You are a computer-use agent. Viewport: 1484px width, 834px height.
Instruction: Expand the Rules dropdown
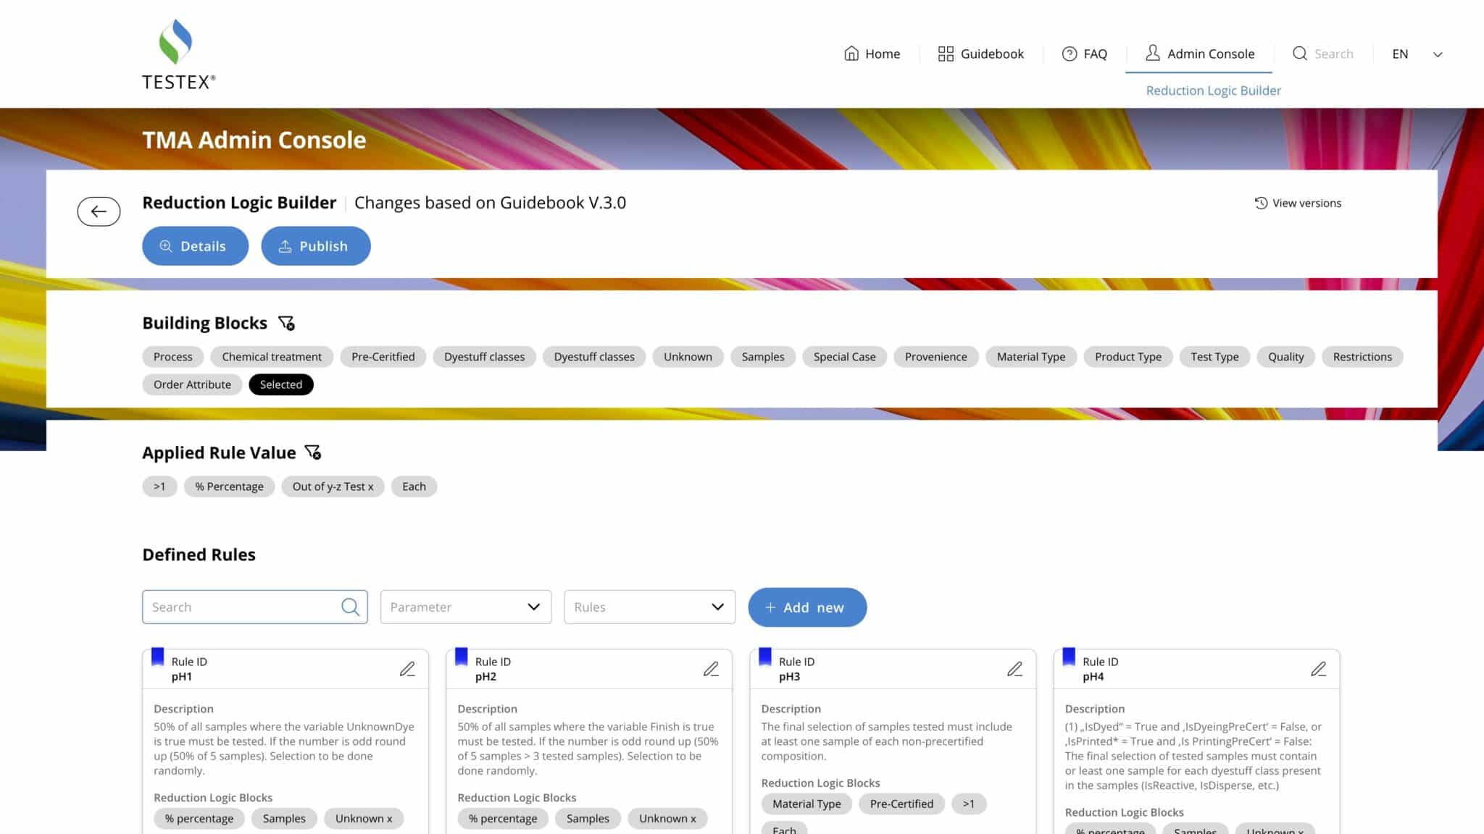(649, 607)
